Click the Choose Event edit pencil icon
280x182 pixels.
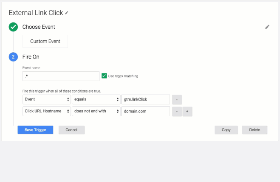pyautogui.click(x=267, y=27)
